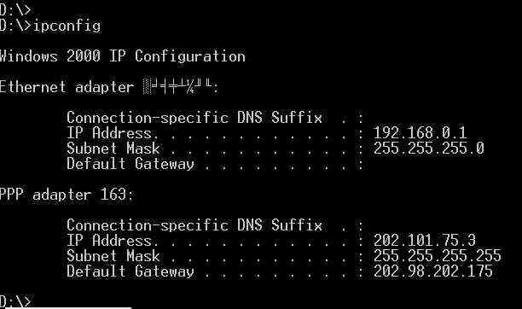
Task: Click the Ethernet adapter's IP Address label
Action: (113, 132)
